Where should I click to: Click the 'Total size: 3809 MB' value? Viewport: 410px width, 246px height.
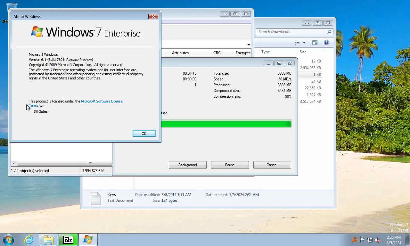tap(284, 73)
